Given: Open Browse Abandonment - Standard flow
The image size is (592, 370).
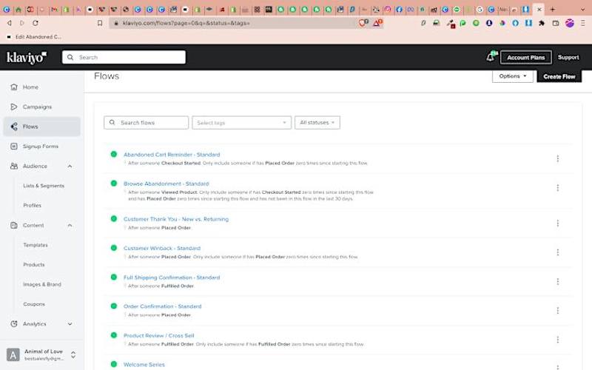Looking at the screenshot, I should click(x=166, y=184).
